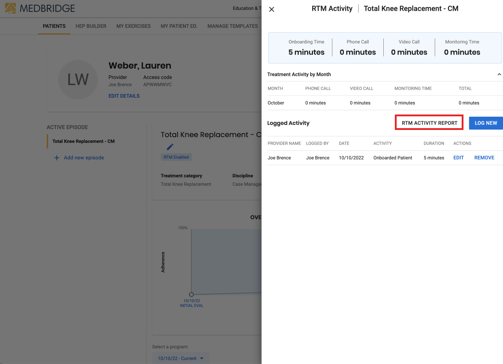
Task: Click the MedBridge logo icon
Action: click(10, 8)
